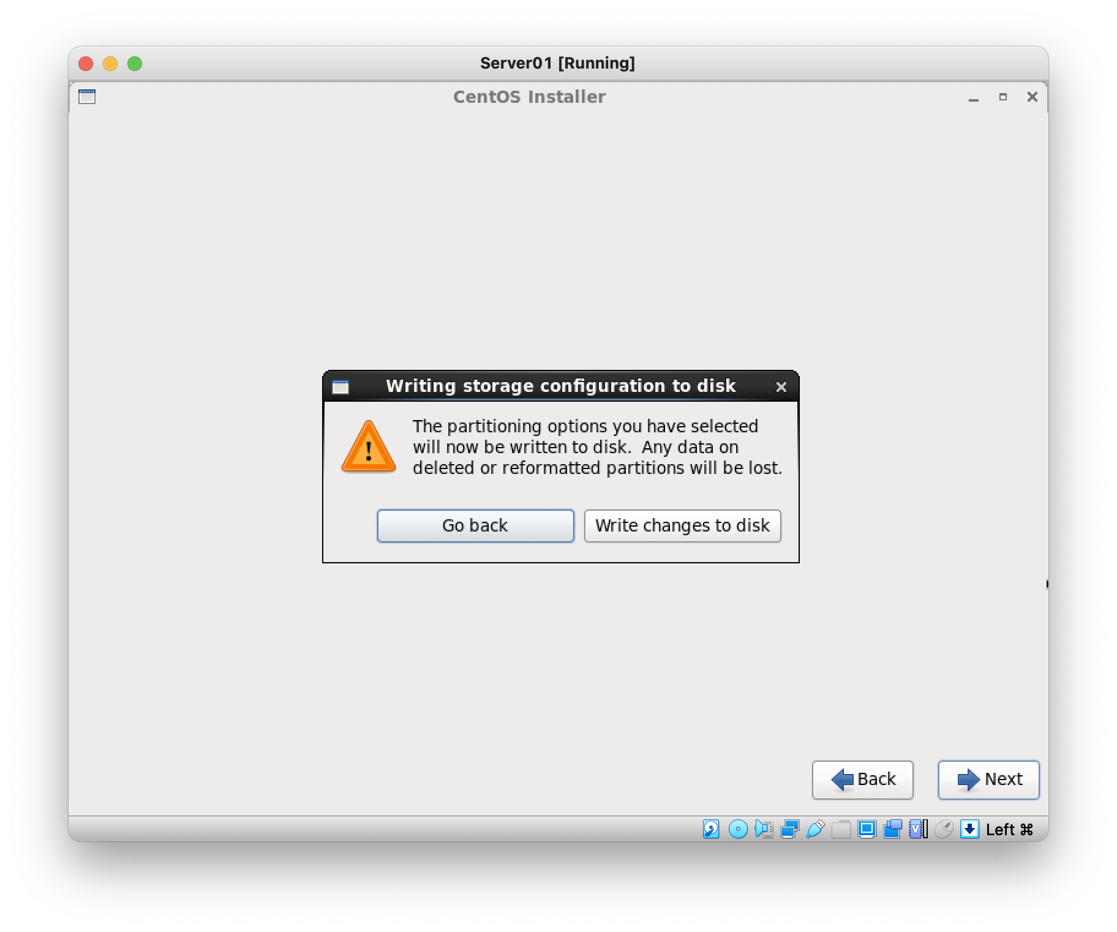Click the mouse integration status icon
Image resolution: width=1117 pixels, height=932 pixels.
944,829
